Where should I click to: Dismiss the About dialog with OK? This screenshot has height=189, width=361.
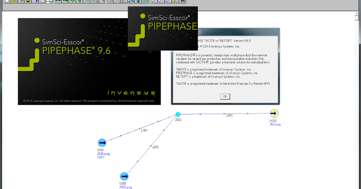click(x=225, y=96)
